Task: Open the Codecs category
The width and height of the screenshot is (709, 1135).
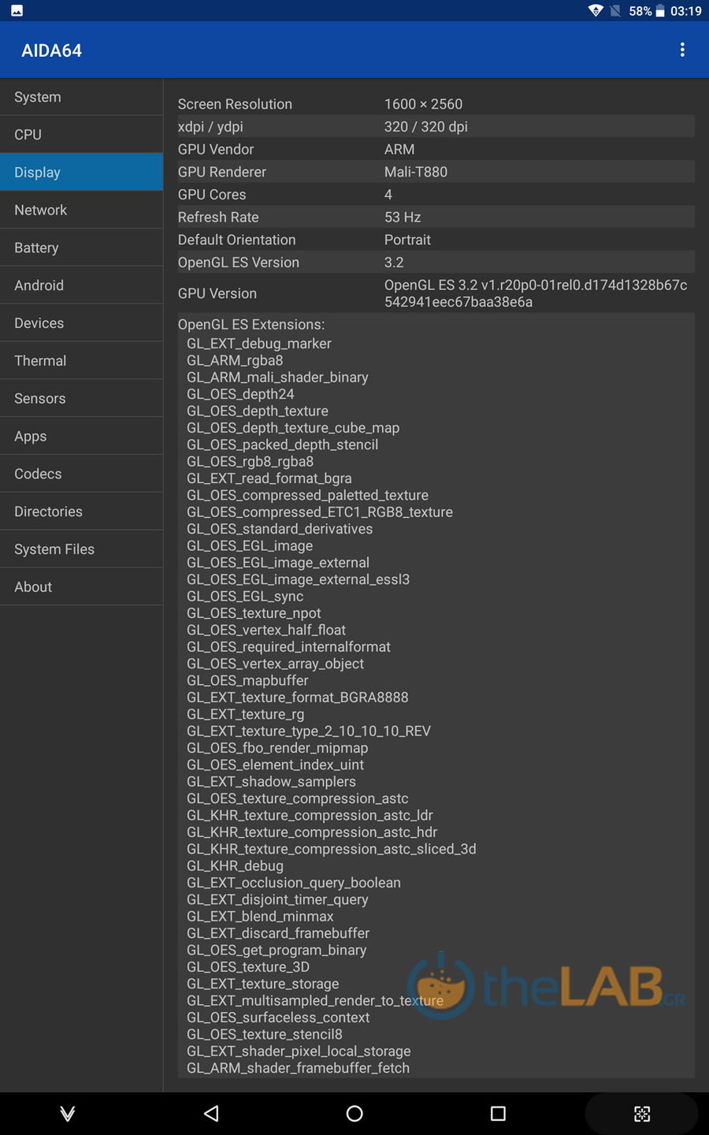Action: [x=82, y=474]
